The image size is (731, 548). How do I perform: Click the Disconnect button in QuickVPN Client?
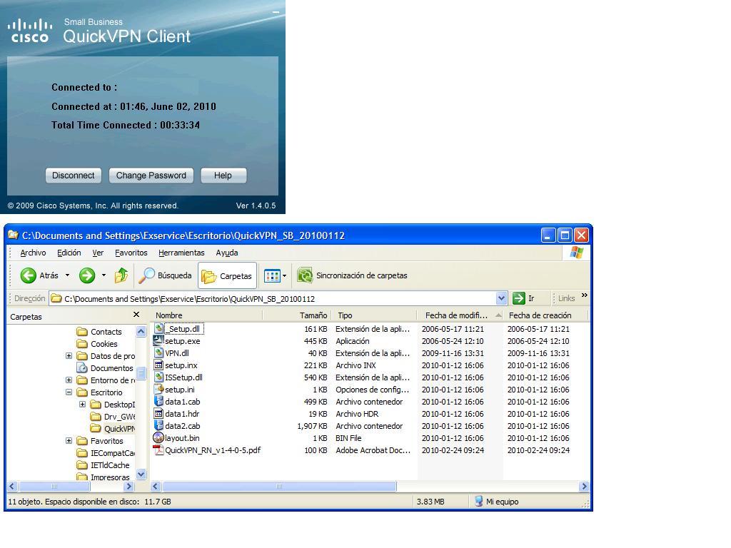(x=74, y=176)
